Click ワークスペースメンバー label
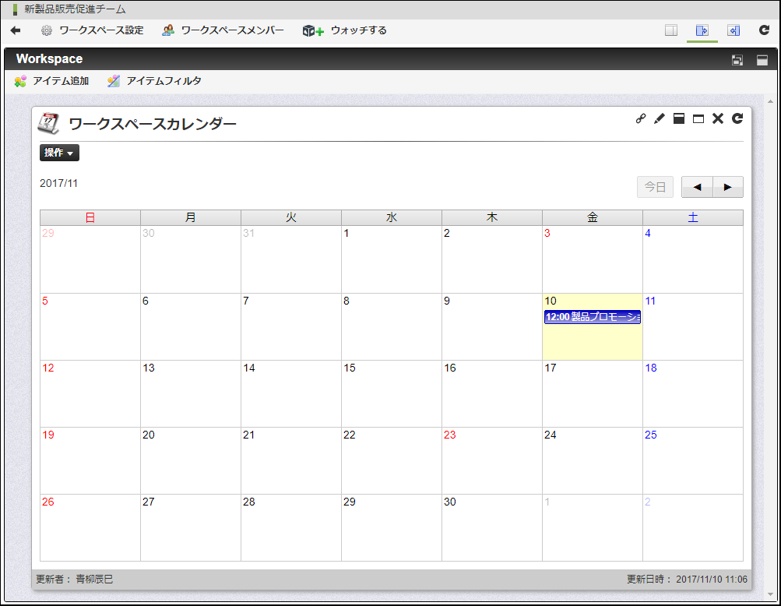781x606 pixels. click(232, 30)
